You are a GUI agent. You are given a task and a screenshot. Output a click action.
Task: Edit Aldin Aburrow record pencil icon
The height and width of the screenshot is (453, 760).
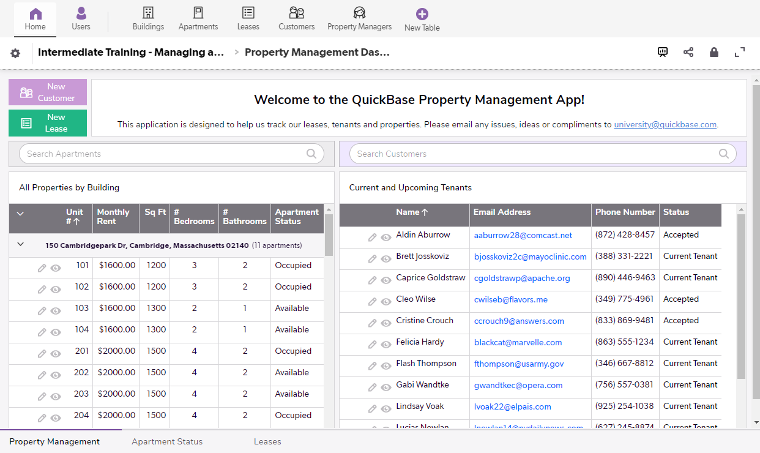point(373,238)
